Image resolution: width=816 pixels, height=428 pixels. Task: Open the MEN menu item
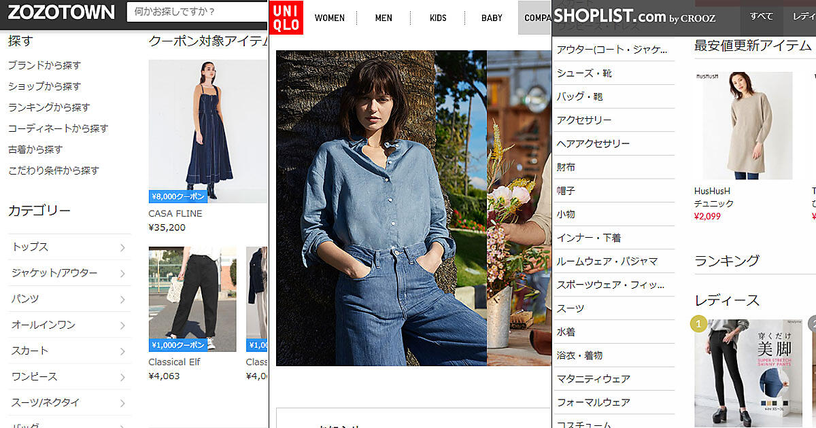384,18
